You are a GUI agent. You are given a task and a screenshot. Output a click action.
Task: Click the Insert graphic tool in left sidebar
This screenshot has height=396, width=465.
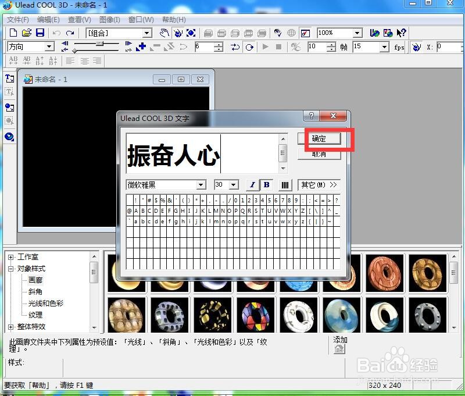coord(9,108)
